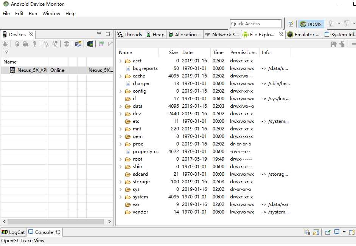
Task: Switch to the System Info tab
Action: [340, 34]
